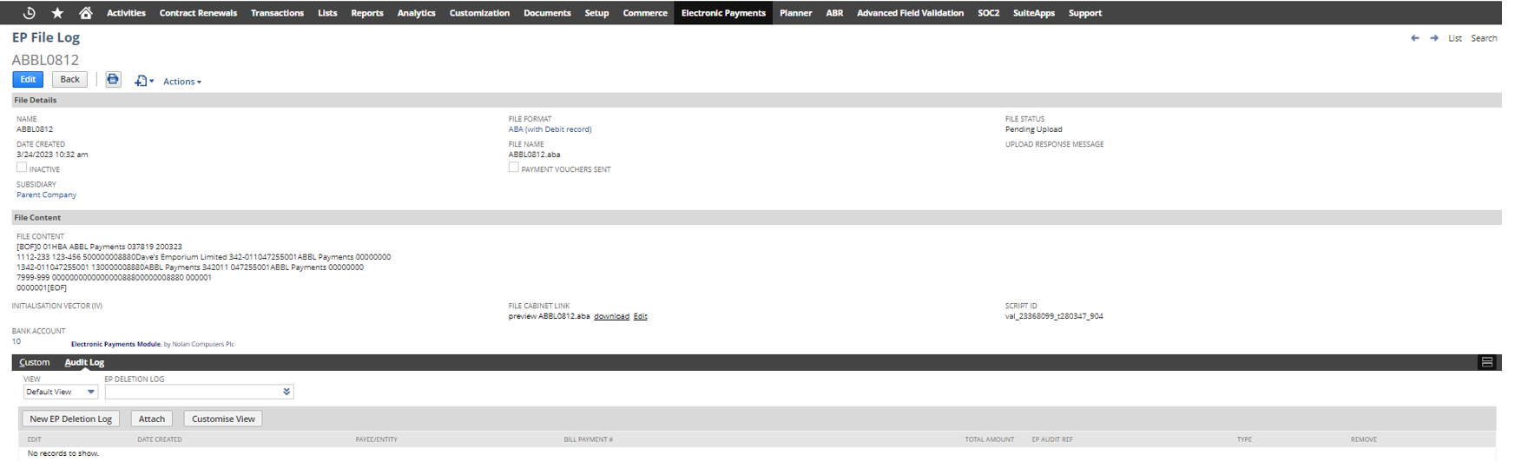Viewport: 1515px width, 462px height.
Task: Expand the Actions dropdown
Action: pos(182,82)
